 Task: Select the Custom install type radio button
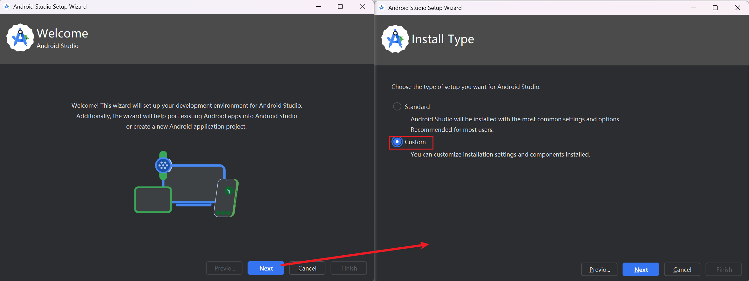tap(397, 142)
